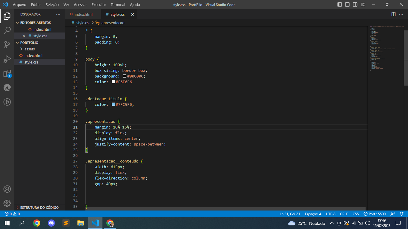Click the errors and warnings status indicator

12,214
